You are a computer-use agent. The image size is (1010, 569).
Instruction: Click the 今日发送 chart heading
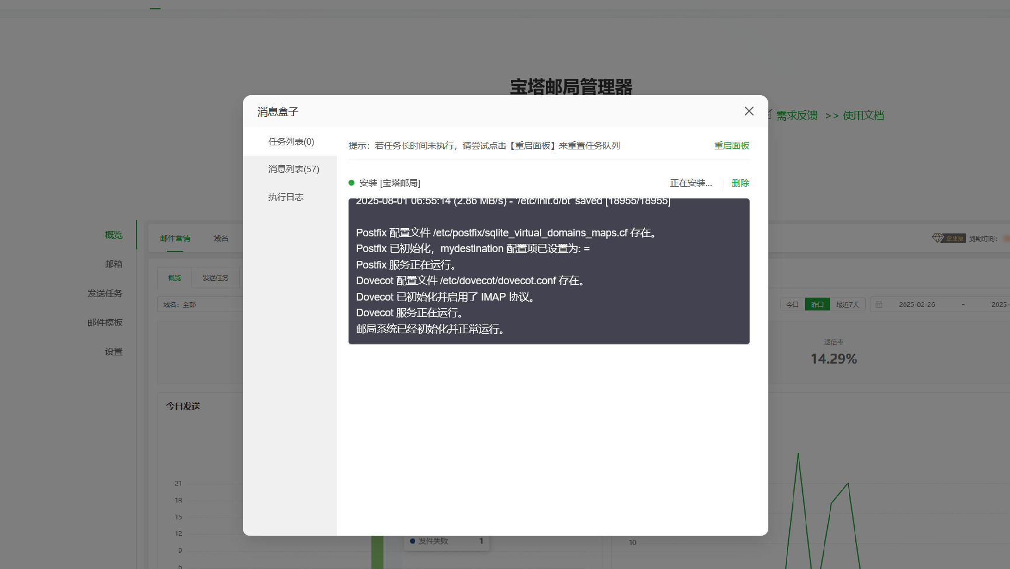click(183, 406)
